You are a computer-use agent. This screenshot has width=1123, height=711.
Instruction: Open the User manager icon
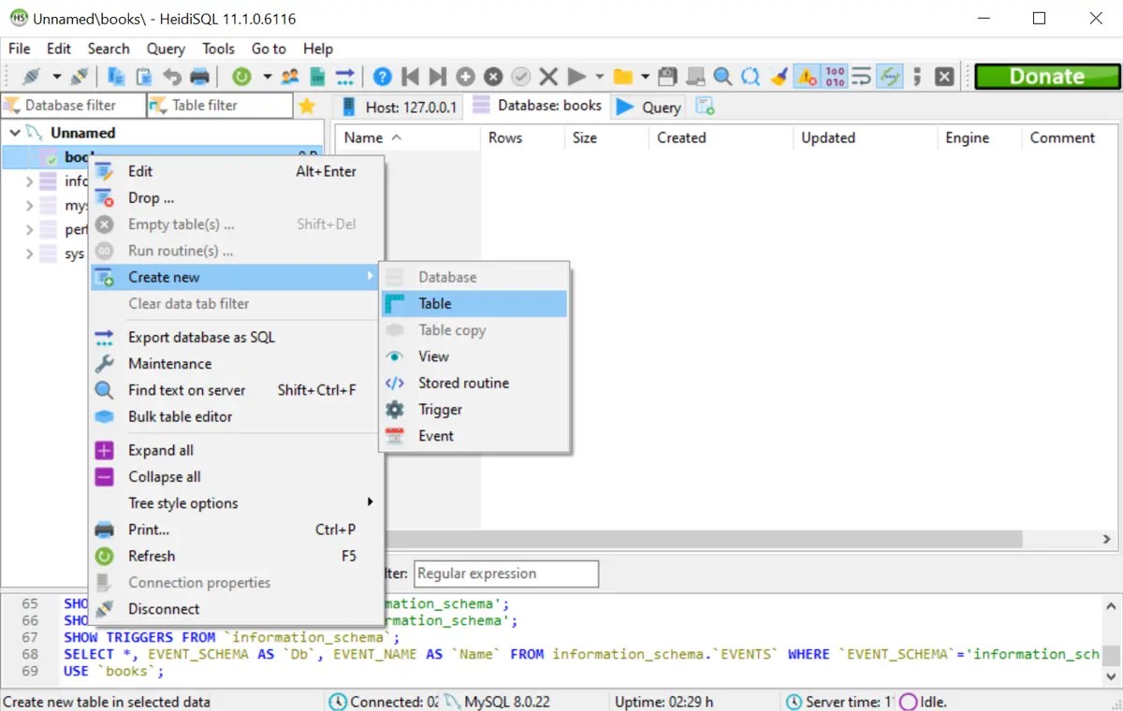(x=288, y=76)
